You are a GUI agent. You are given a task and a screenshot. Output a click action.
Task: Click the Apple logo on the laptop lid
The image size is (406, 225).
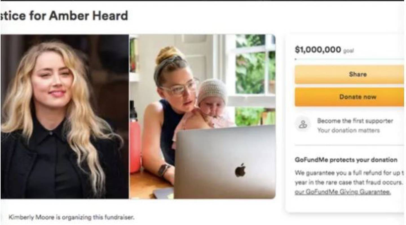(x=240, y=170)
